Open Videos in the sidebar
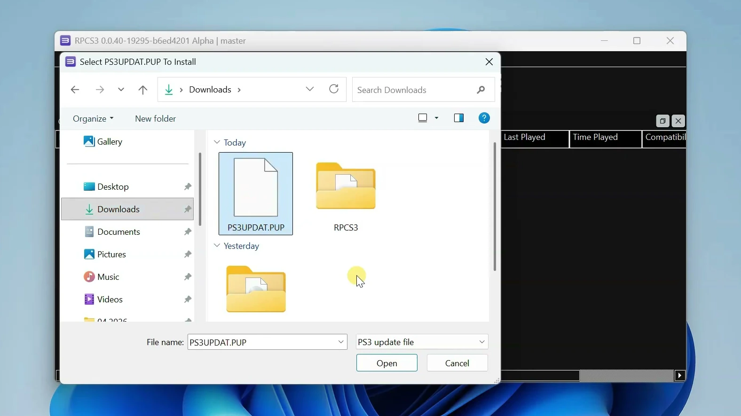This screenshot has height=416, width=741. pyautogui.click(x=127, y=300)
